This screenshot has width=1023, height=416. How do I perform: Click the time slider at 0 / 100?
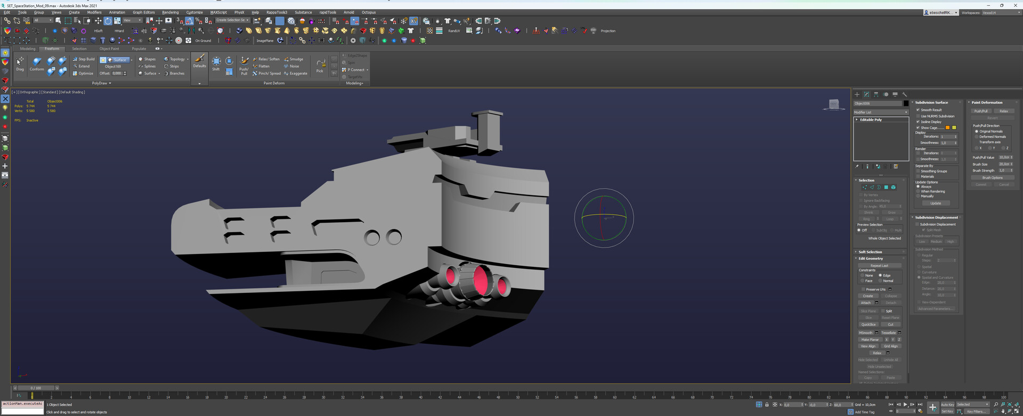point(36,388)
